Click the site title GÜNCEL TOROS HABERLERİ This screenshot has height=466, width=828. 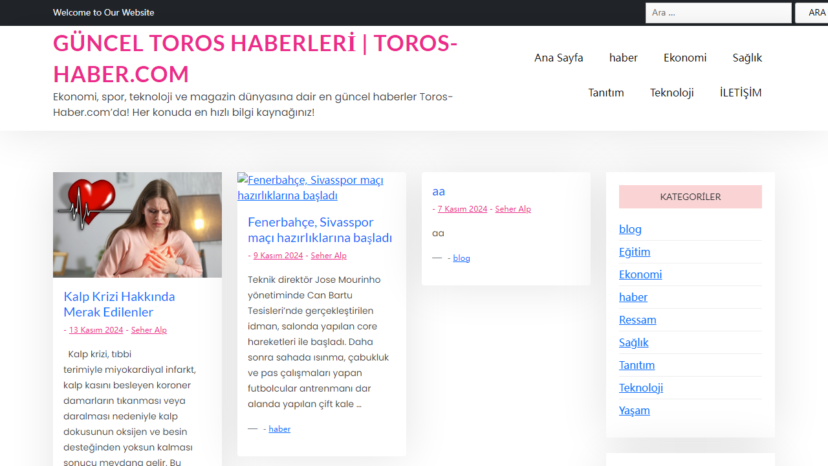255,58
